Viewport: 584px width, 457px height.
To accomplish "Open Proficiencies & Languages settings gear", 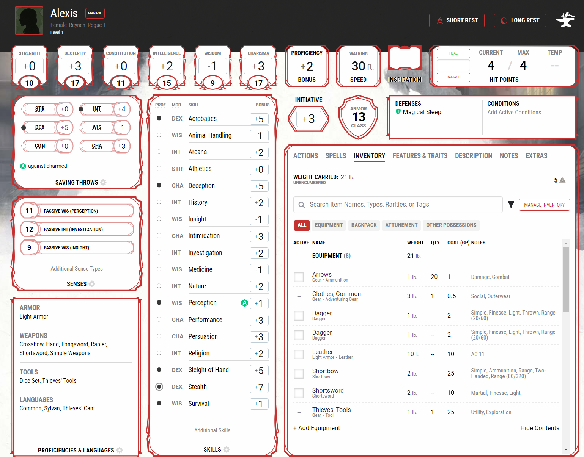I will pyautogui.click(x=120, y=450).
